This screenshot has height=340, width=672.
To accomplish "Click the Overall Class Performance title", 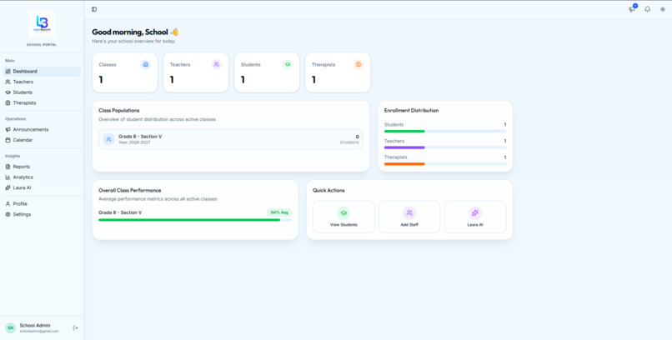I will pos(130,190).
